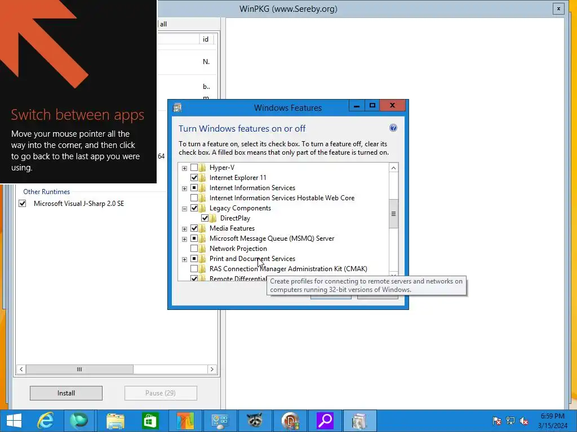Click the Install button in WinPKG
This screenshot has height=432, width=577.
(x=66, y=393)
